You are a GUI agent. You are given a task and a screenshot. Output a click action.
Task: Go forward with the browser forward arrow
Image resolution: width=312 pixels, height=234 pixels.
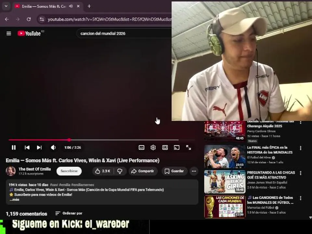point(18,19)
